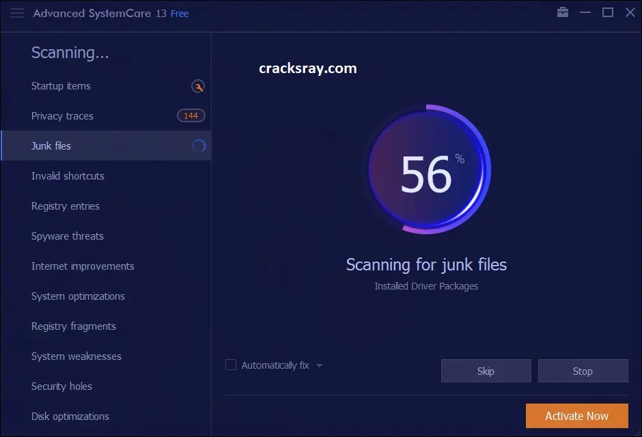
Task: Click the Installed Driver Packages status text
Action: click(x=426, y=286)
